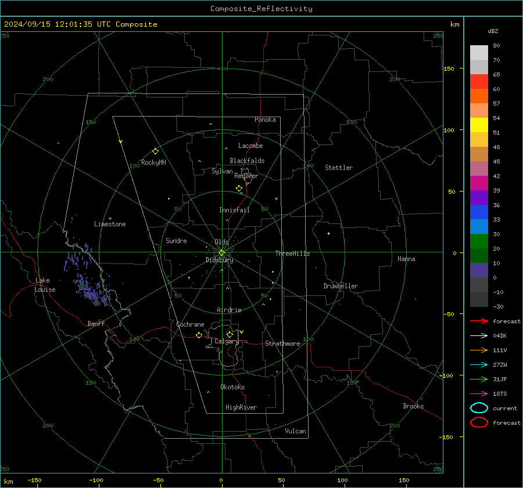Click the Cochrane label
Screen dimensions: 523x488
(x=190, y=324)
